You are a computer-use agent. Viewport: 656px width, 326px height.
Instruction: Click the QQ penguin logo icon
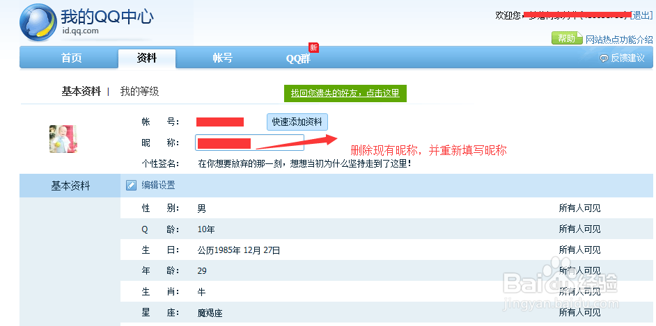click(x=38, y=24)
